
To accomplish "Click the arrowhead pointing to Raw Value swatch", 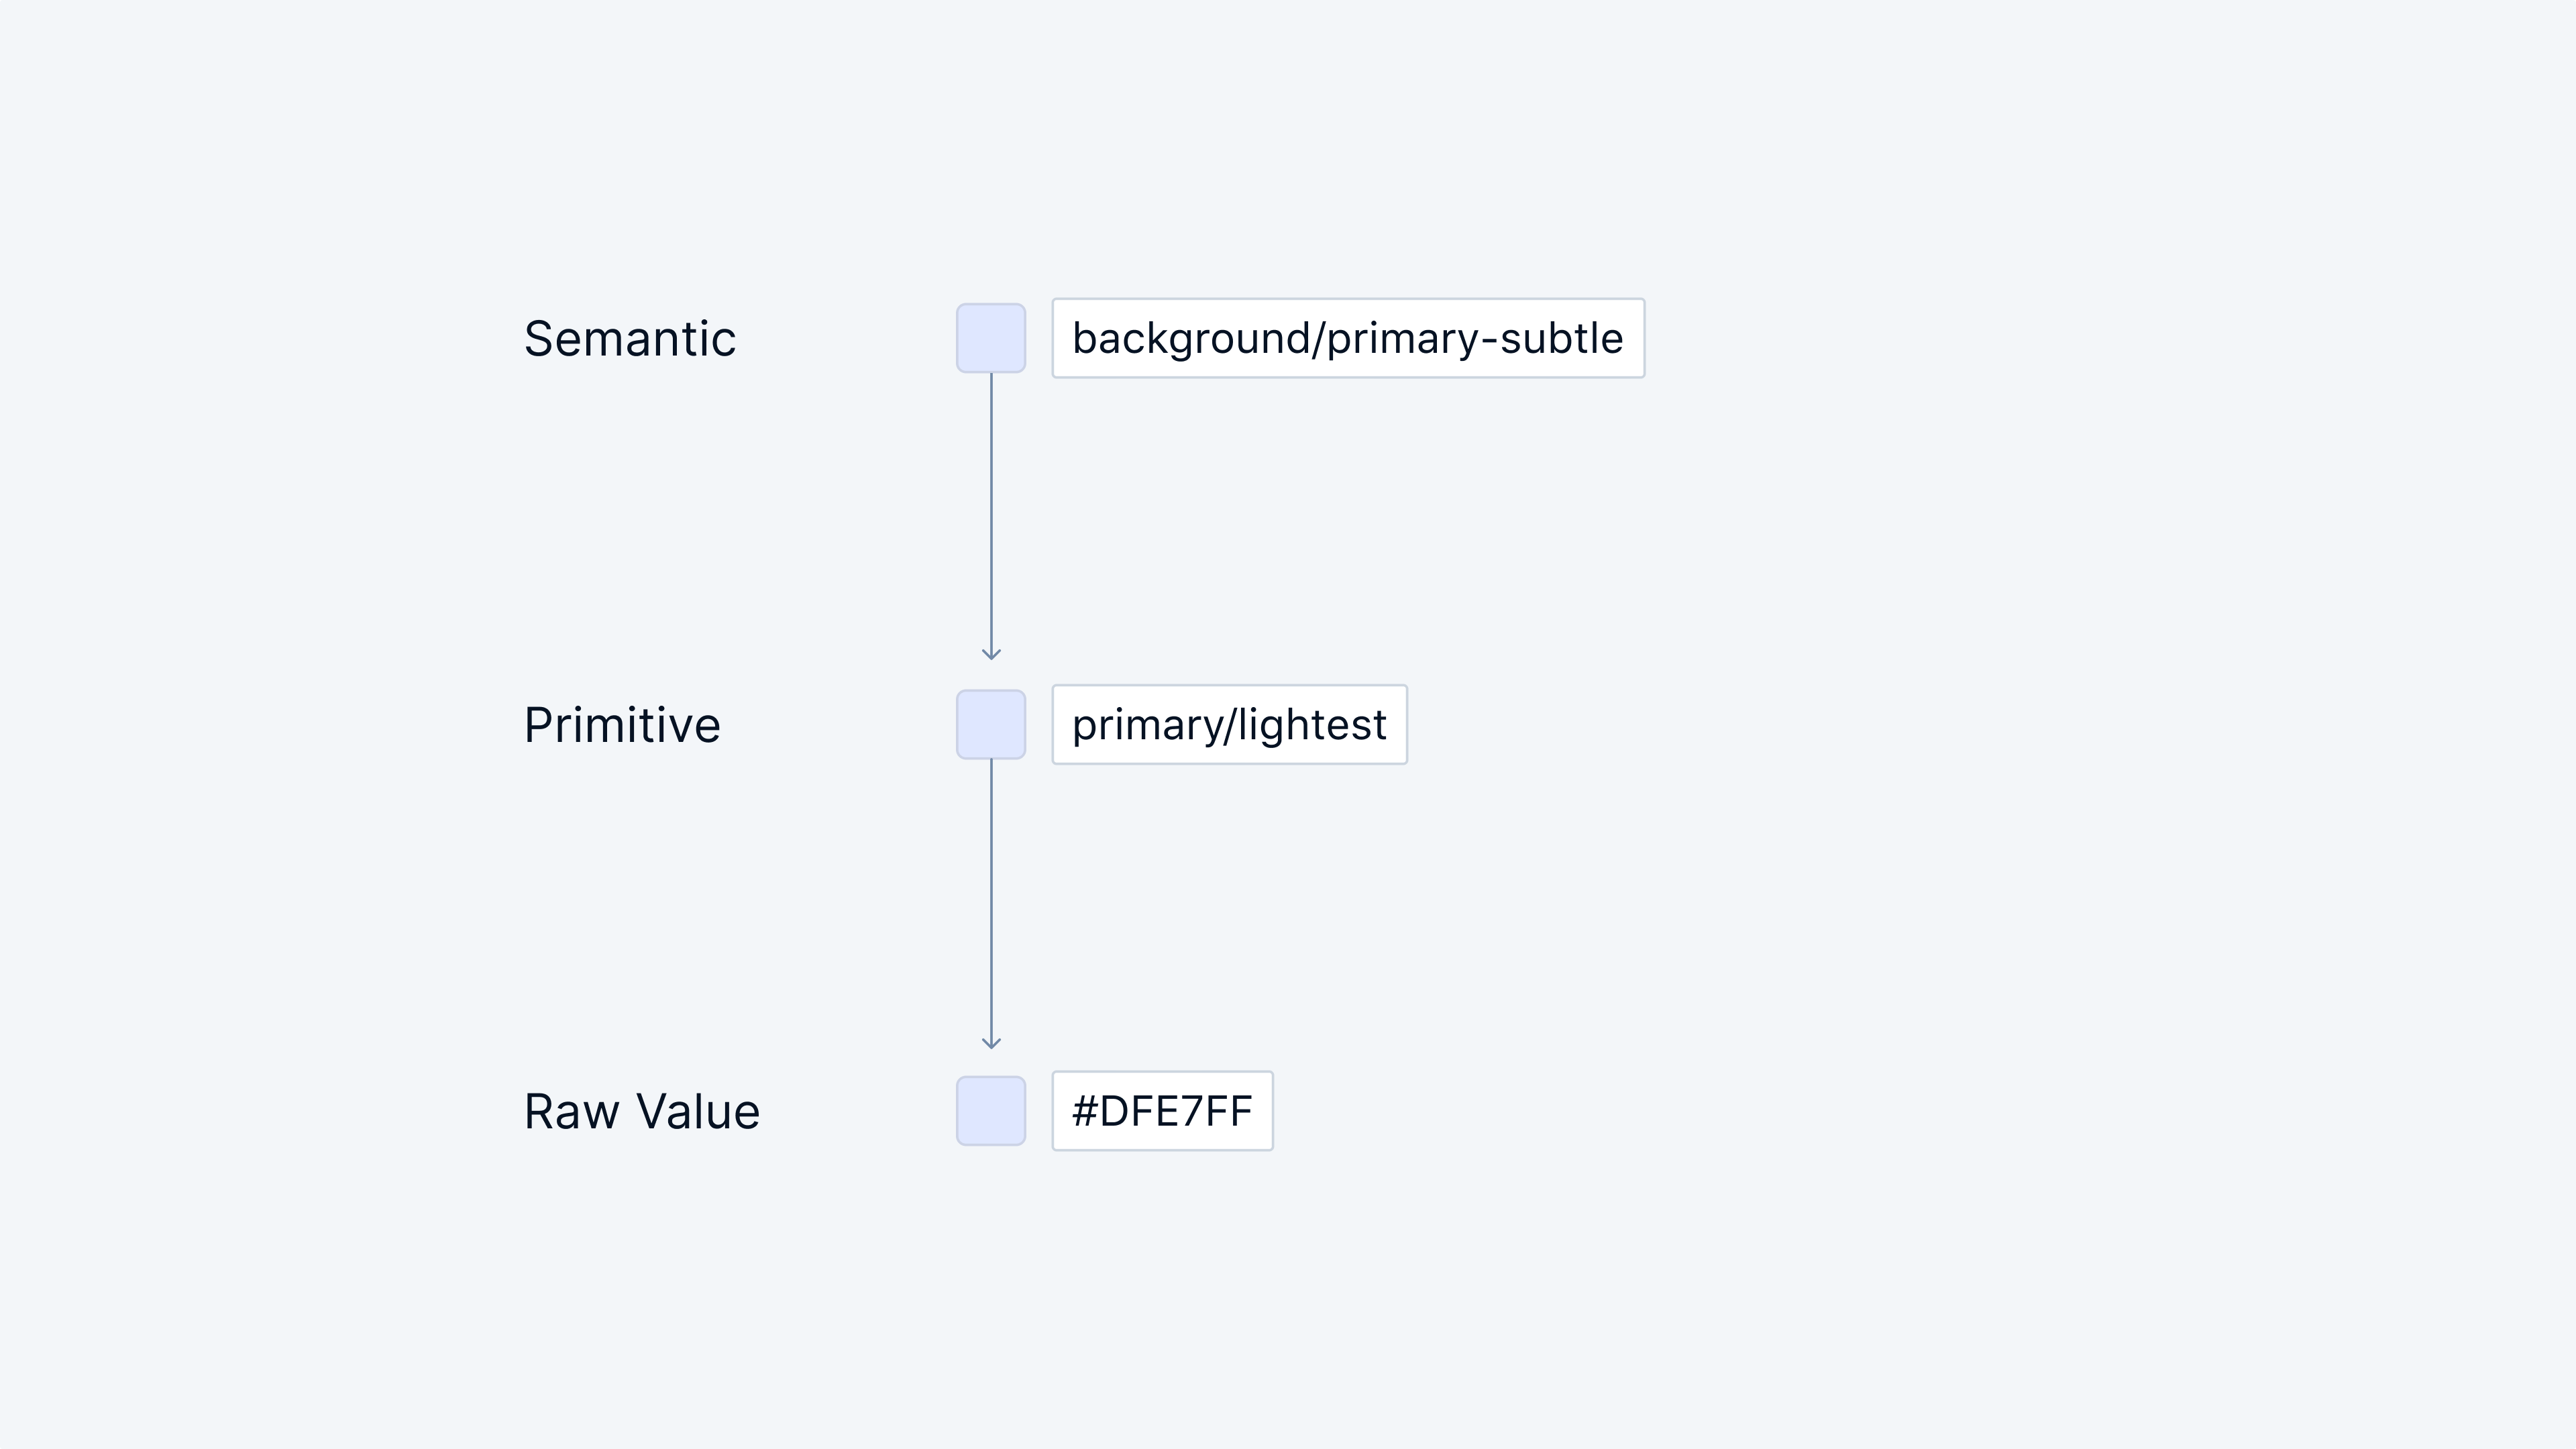I will 991,1042.
